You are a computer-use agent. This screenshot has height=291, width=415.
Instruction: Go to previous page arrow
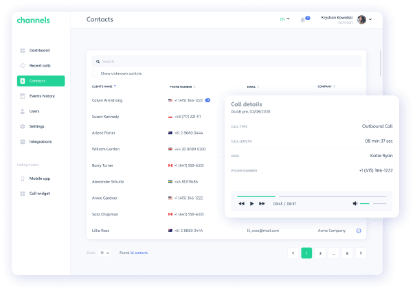(x=293, y=253)
